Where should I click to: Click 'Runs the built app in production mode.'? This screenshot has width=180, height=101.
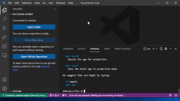[x=93, y=69]
